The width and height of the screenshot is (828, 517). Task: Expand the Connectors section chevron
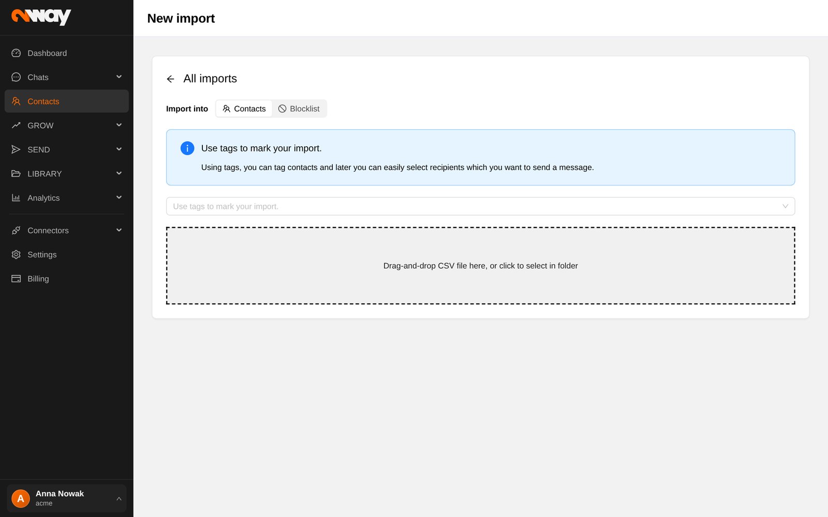pos(119,230)
